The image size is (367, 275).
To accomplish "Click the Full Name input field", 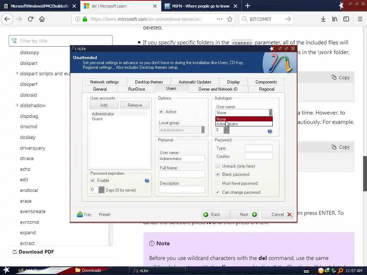I will [182, 174].
